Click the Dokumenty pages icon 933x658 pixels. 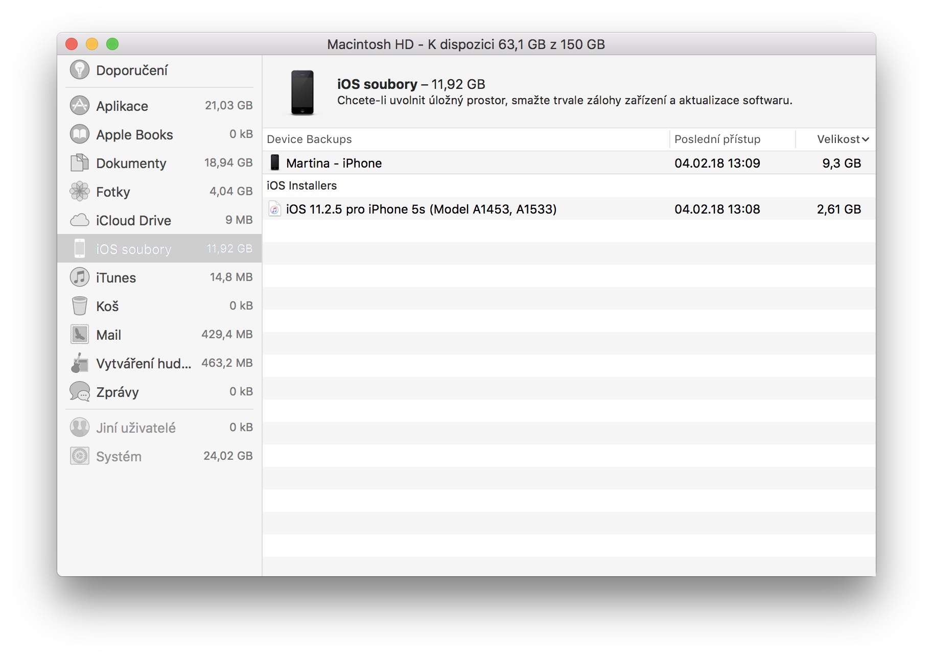(x=80, y=162)
